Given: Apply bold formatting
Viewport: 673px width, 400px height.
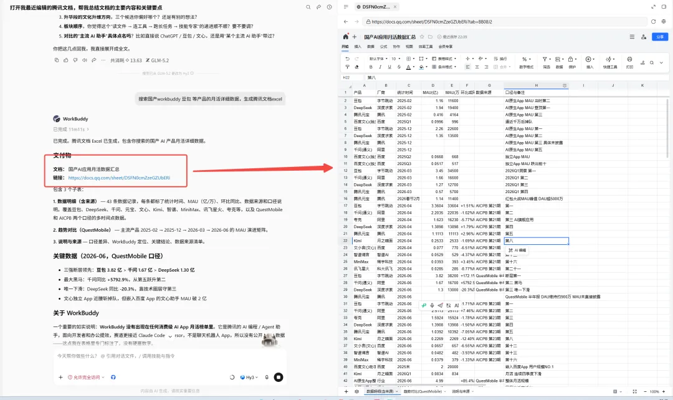Looking at the screenshot, I should (x=371, y=67).
